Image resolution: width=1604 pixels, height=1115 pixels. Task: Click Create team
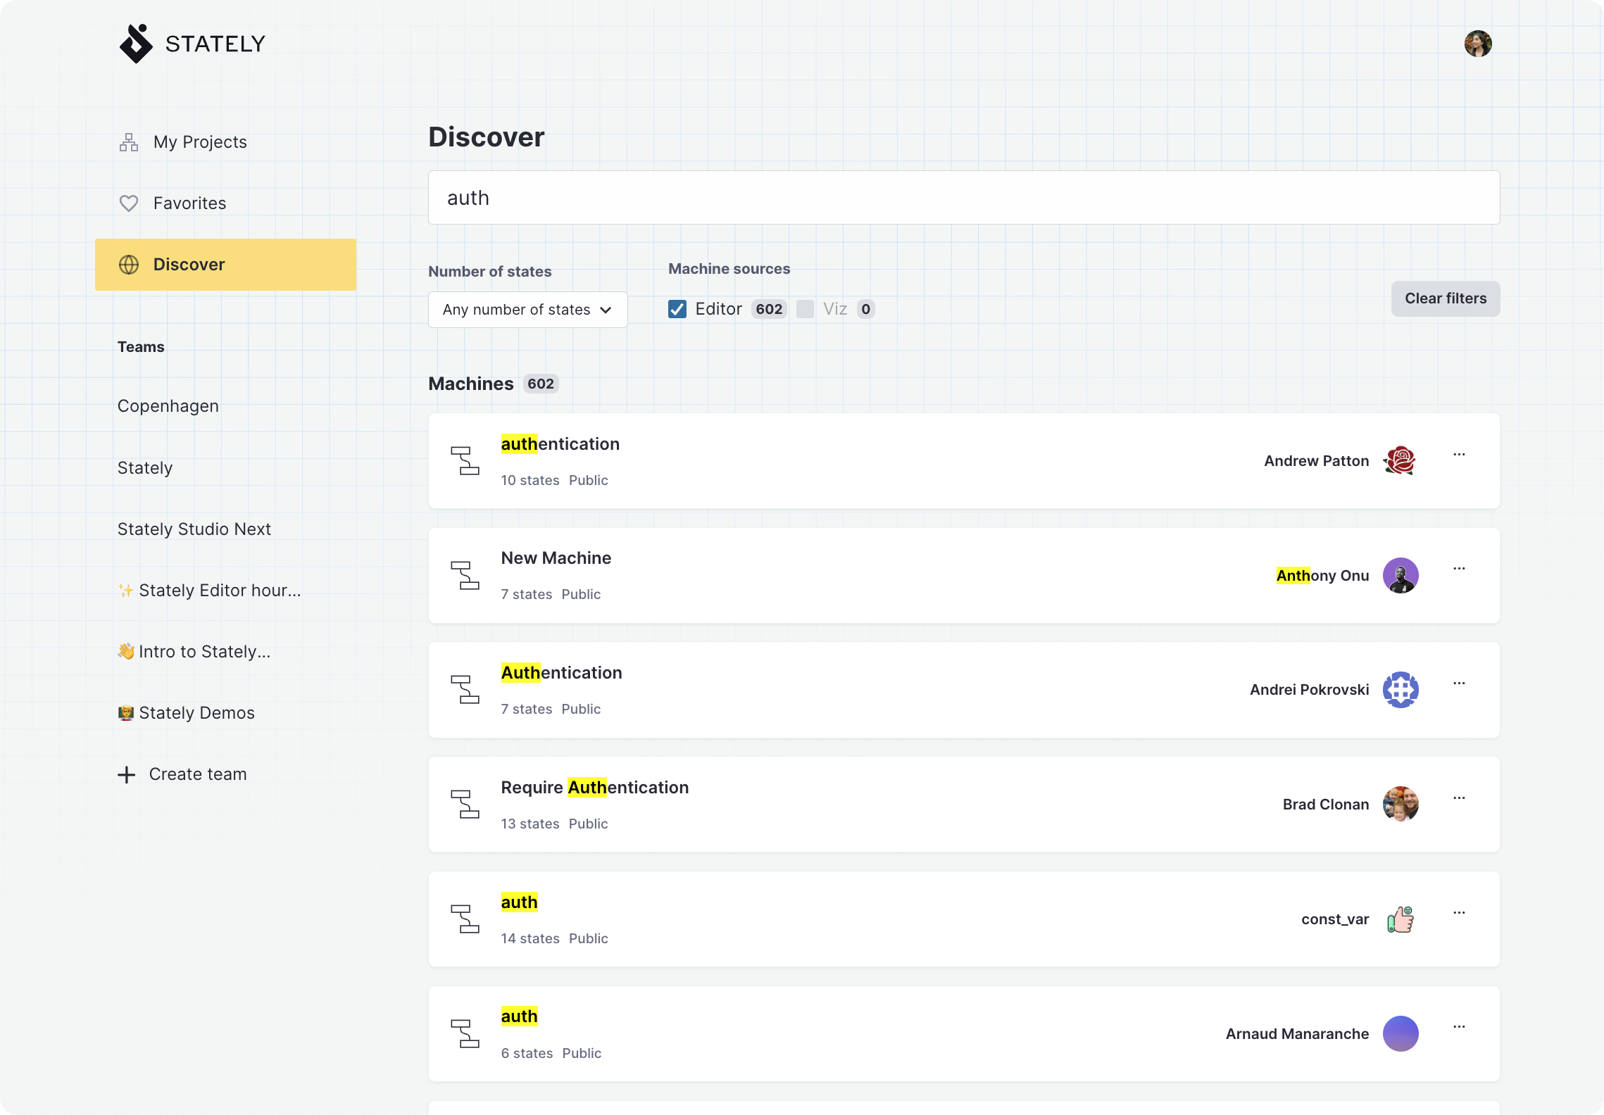[183, 774]
